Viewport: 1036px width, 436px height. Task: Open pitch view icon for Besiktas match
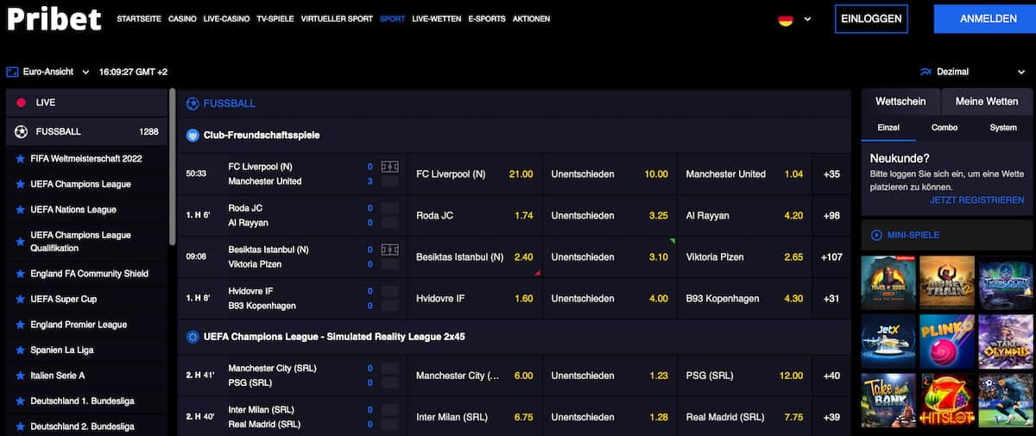point(390,250)
